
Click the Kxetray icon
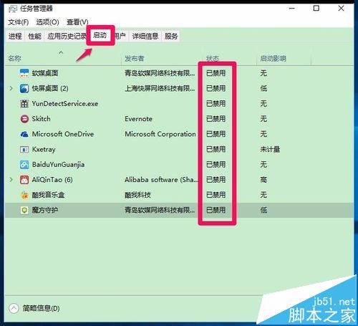tap(24, 150)
